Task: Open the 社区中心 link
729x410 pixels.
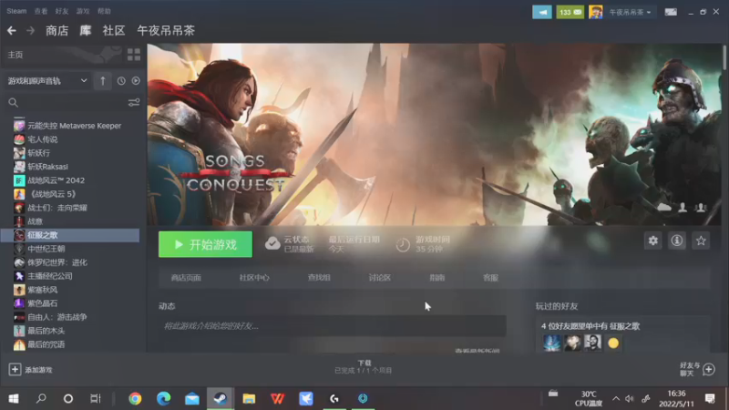Action: point(254,278)
